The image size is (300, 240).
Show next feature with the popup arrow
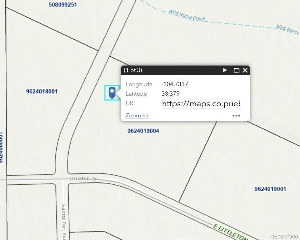click(225, 70)
